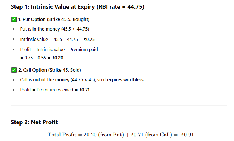
Task: Click the bullet before 'Put is in the money'
Action: click(x=14, y=29)
